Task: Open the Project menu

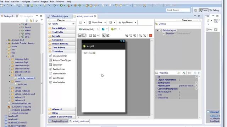Action: tap(44, 1)
